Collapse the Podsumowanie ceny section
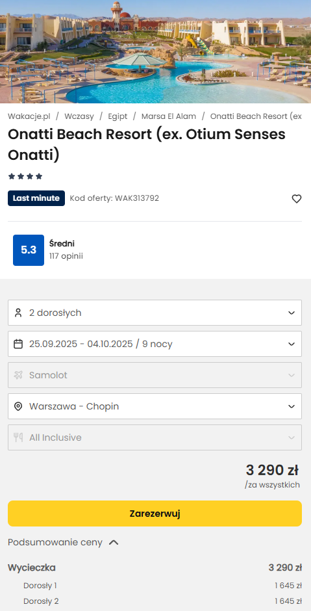Viewport: 311px width, 611px height. 63,542
